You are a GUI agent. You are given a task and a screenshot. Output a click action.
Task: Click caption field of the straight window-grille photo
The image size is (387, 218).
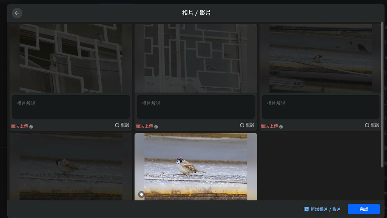[196, 107]
